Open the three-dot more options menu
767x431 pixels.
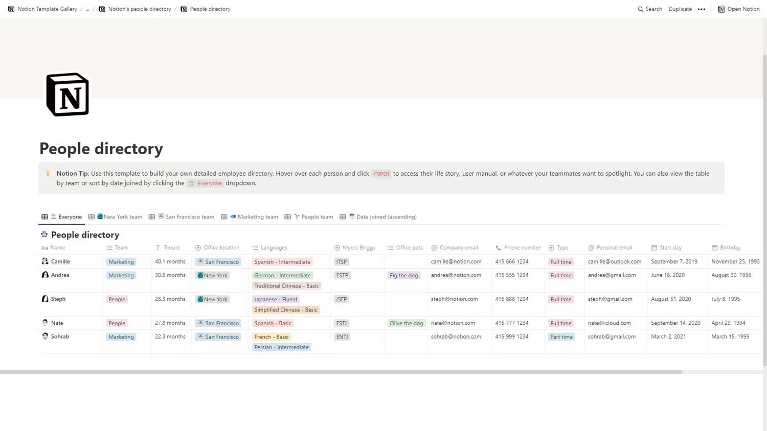tap(702, 9)
